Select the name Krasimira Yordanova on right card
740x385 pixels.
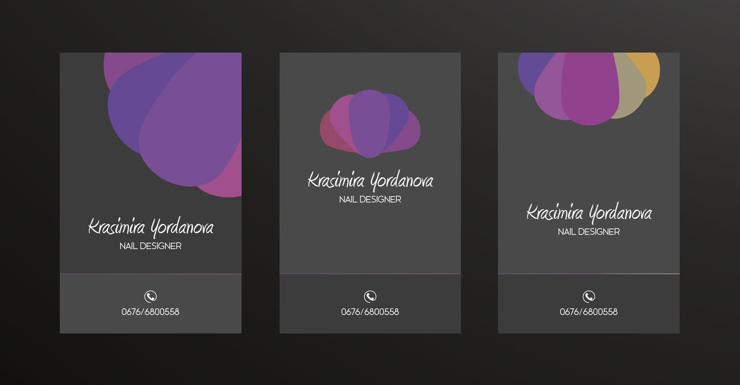[x=589, y=213]
